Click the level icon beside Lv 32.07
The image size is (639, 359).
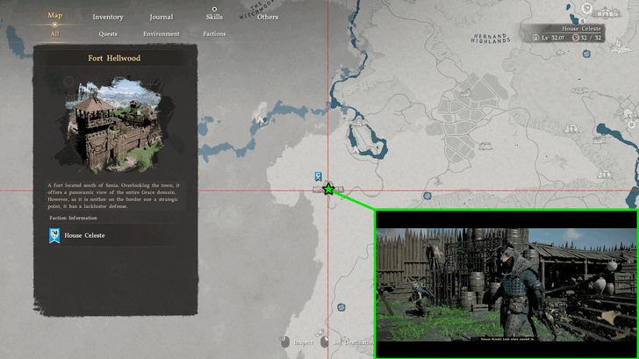[x=535, y=38]
